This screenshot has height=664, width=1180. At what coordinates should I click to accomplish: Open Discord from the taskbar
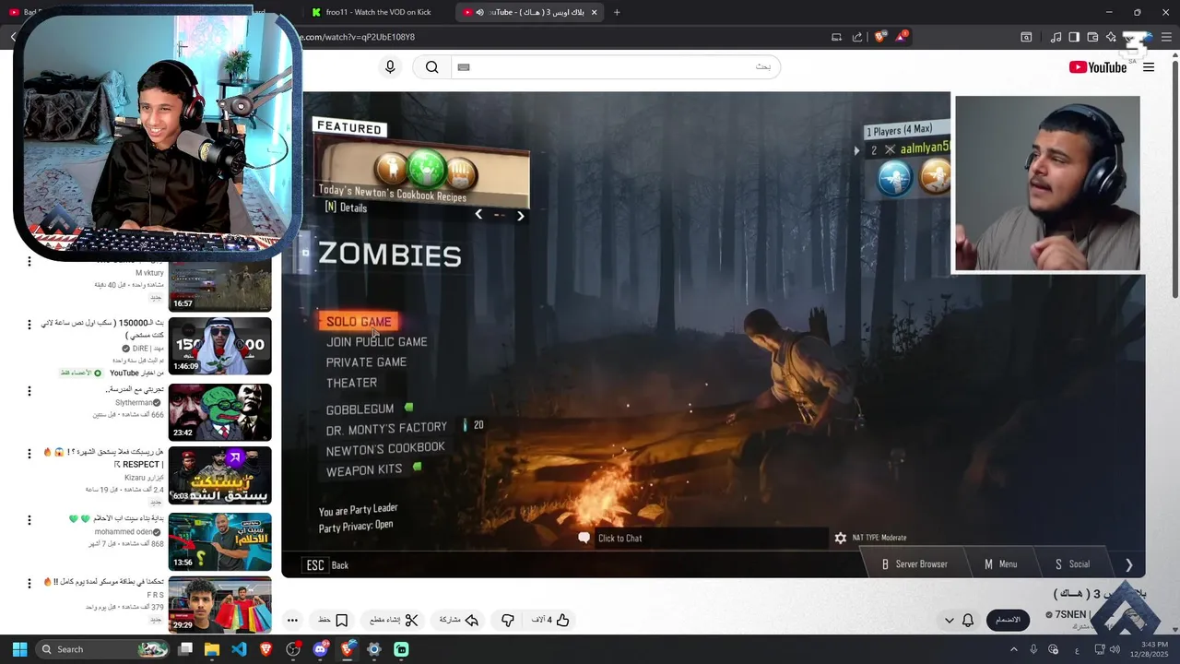[x=320, y=649]
